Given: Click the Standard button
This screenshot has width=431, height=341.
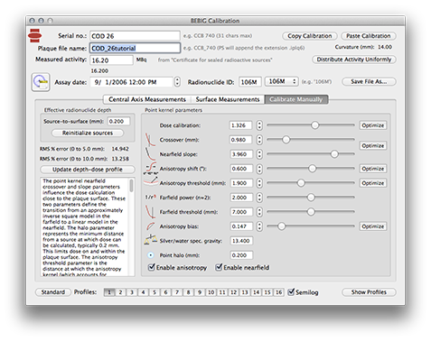Looking at the screenshot, I should (53, 292).
